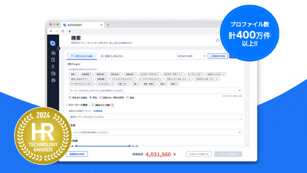Click the browser forward arrow
The height and width of the screenshot is (173, 307).
(x=57, y=31)
